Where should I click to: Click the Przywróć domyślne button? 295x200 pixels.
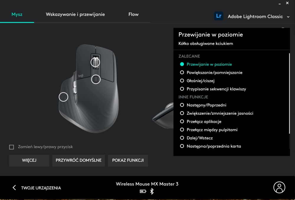point(78,160)
